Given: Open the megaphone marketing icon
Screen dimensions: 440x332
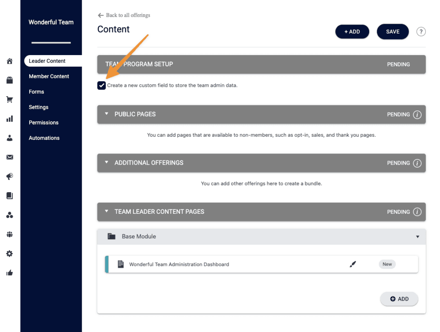Looking at the screenshot, I should 9,177.
